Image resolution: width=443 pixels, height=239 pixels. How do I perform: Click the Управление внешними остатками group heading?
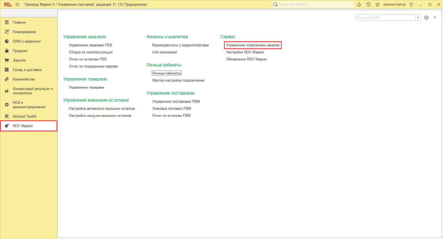pos(96,100)
